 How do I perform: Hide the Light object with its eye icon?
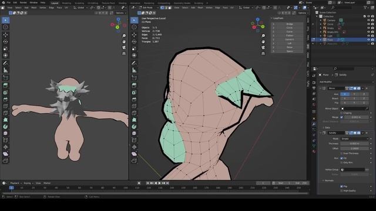[368, 36]
